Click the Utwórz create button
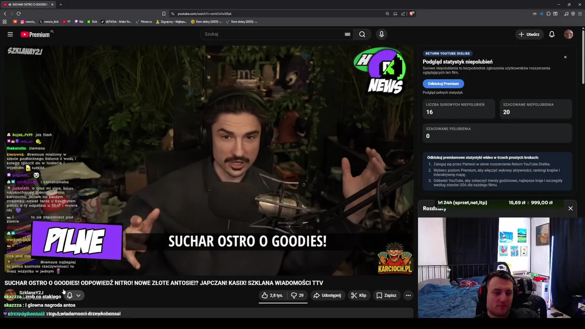This screenshot has height=329, width=585. click(529, 34)
